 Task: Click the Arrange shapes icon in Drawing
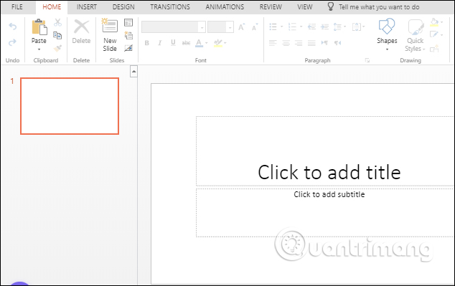(434, 49)
